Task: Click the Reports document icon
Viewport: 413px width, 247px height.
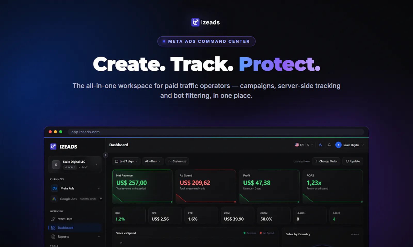Action: click(x=53, y=237)
